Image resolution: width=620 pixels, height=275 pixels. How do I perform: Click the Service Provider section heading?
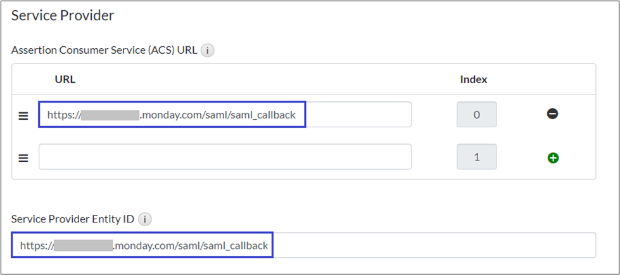pyautogui.click(x=63, y=16)
